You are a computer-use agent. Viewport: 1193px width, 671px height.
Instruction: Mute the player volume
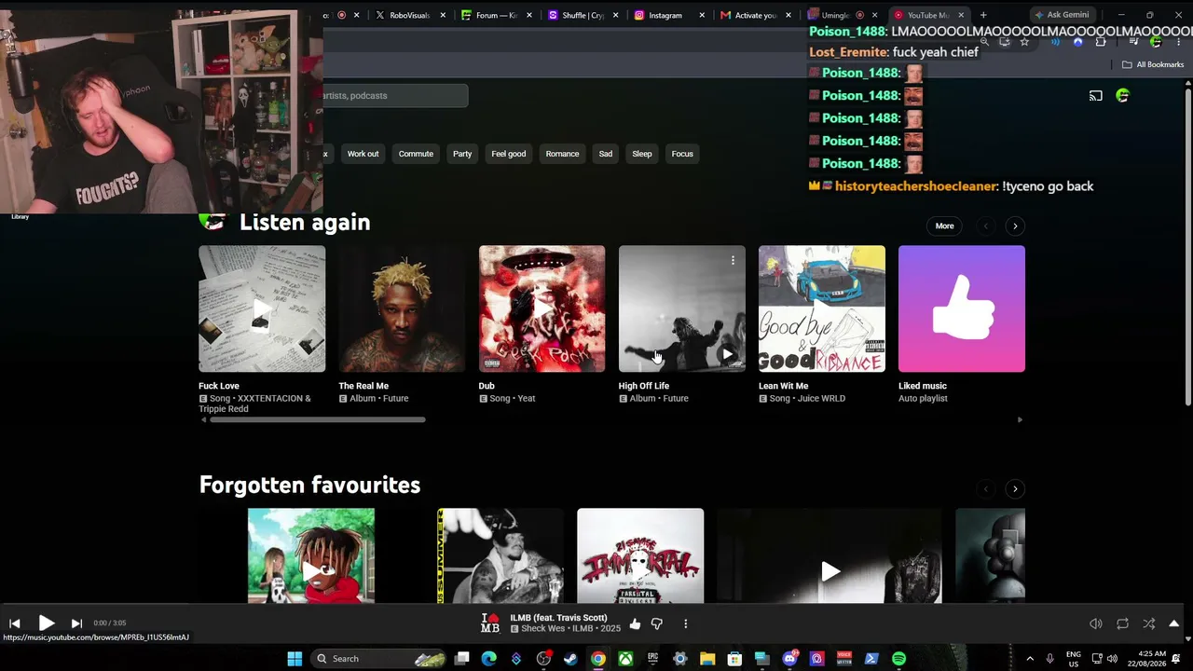click(x=1096, y=623)
